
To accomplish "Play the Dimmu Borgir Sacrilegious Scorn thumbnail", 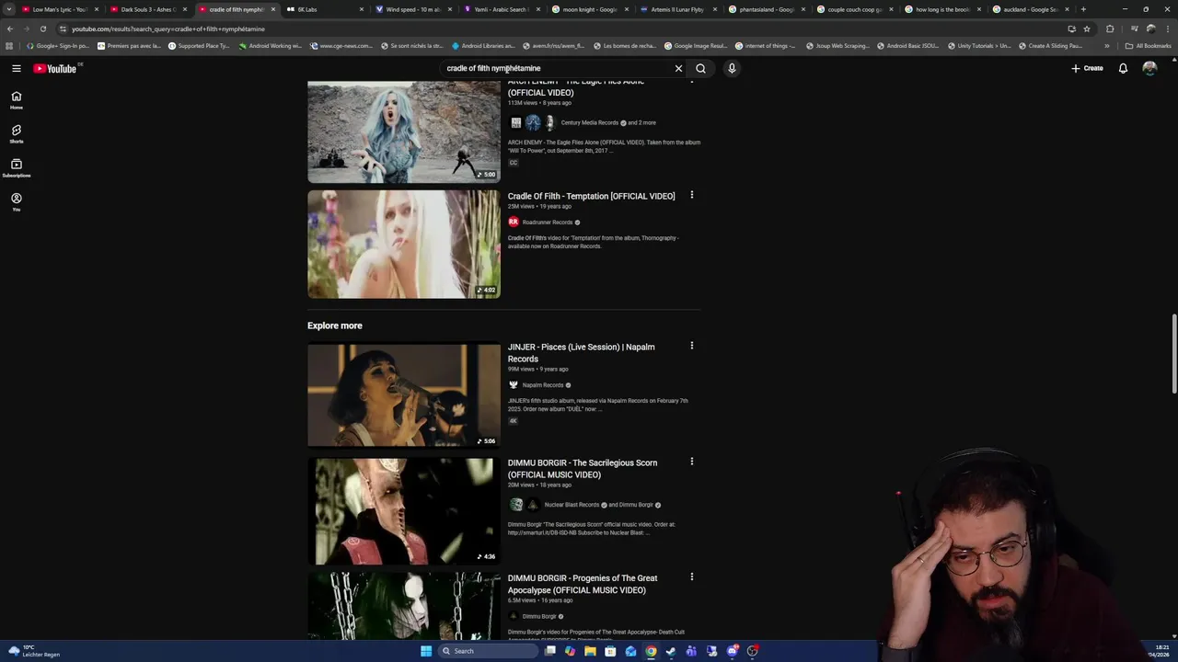I will coord(404,511).
